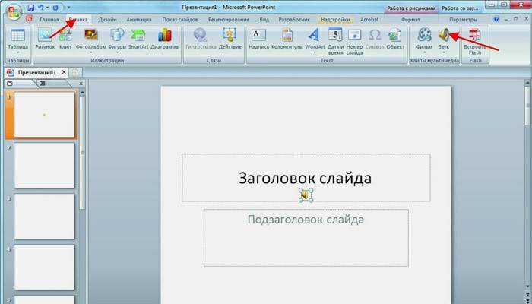Image resolution: width=532 pixels, height=304 pixels.
Task: Click the Встроить Flash icon
Action: point(475,38)
